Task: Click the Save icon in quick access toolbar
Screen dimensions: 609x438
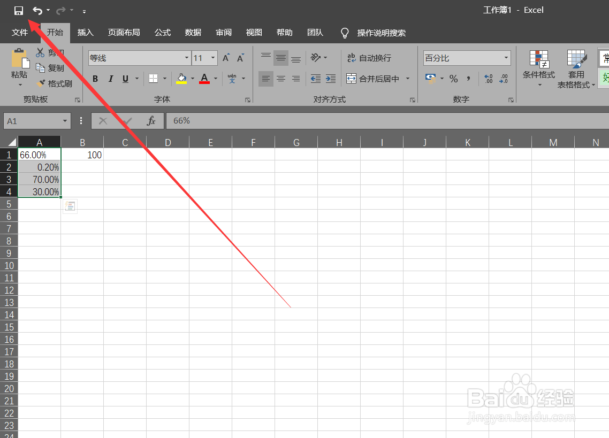Action: click(18, 11)
